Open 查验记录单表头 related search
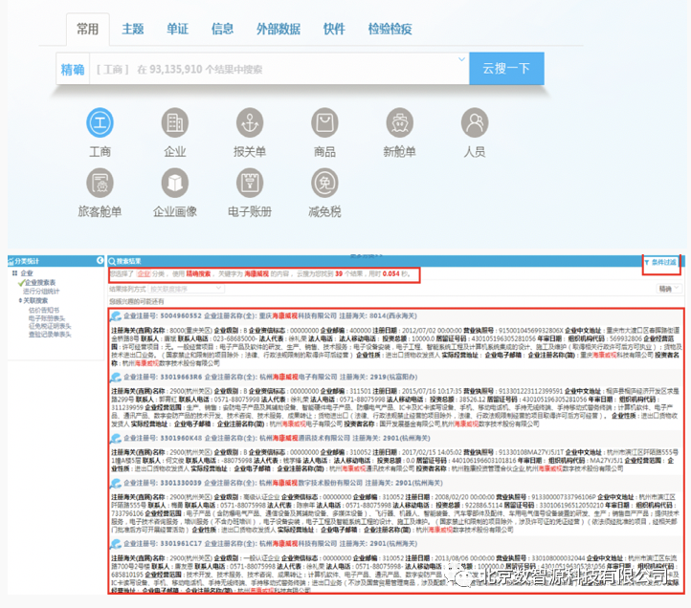This screenshot has width=691, height=608. point(50,335)
